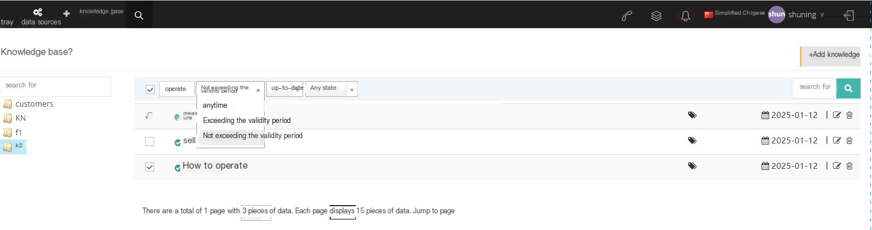
Task: Open the up-to-date dropdown
Action: click(x=285, y=88)
